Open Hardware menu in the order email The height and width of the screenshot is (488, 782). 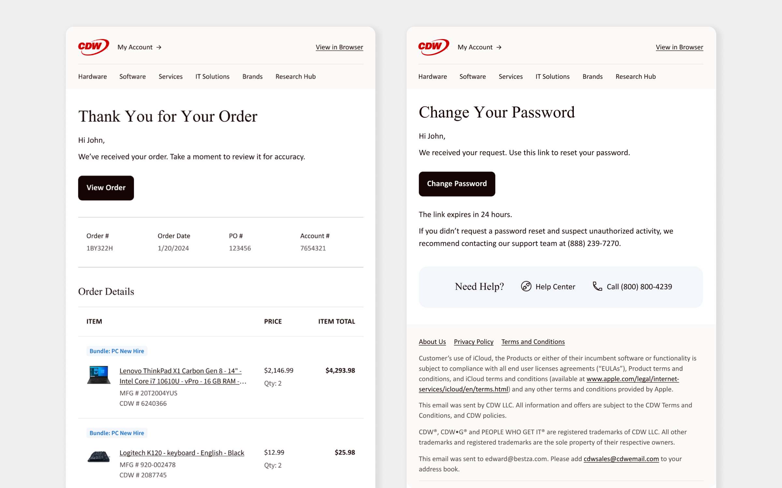[x=93, y=76]
